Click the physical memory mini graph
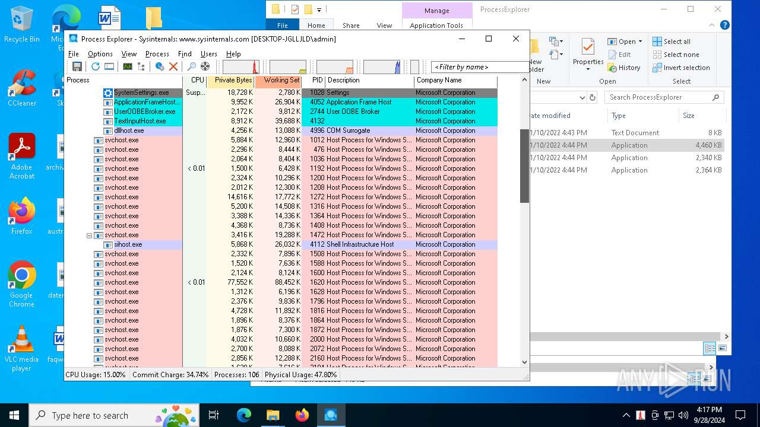The height and width of the screenshot is (427, 760). [335, 67]
